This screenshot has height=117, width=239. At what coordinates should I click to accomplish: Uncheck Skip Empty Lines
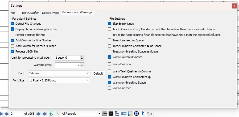pos(109,24)
